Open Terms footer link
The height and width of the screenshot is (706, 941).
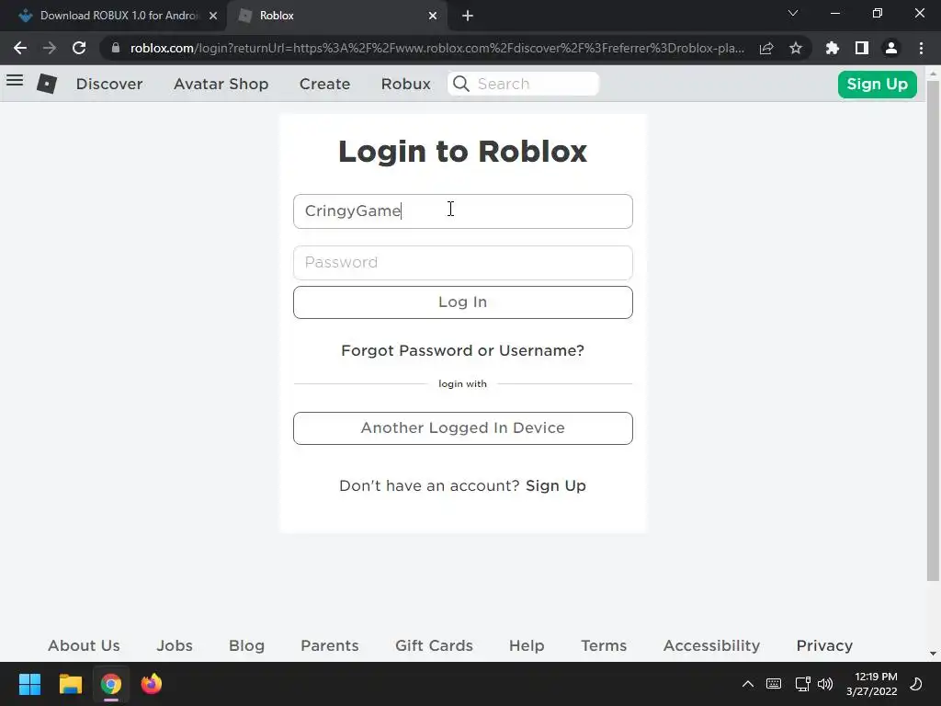click(604, 645)
